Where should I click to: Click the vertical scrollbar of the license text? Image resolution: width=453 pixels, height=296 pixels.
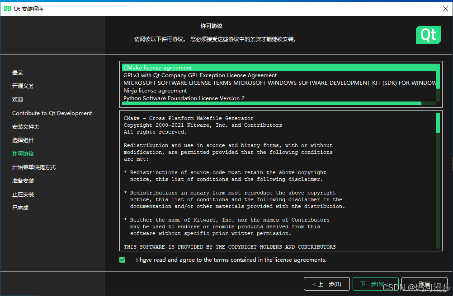(438, 122)
